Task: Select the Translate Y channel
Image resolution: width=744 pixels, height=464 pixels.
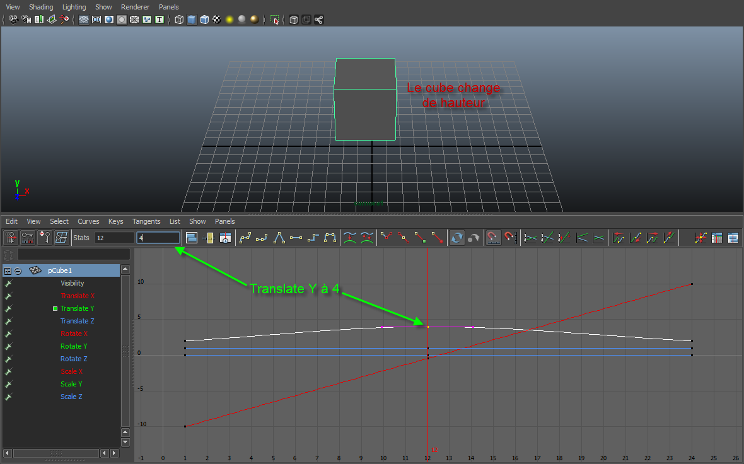Action: click(77, 308)
